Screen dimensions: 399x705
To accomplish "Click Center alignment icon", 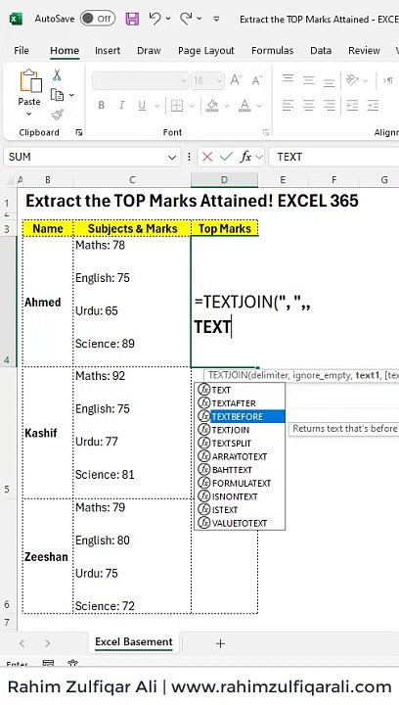I will tap(308, 105).
